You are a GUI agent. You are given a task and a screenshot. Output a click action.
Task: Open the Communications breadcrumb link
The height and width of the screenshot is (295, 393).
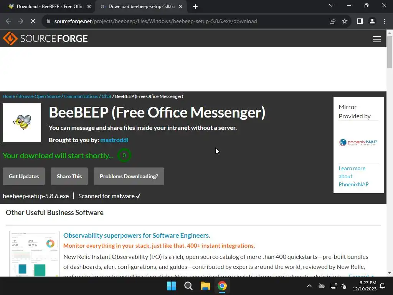tap(81, 96)
